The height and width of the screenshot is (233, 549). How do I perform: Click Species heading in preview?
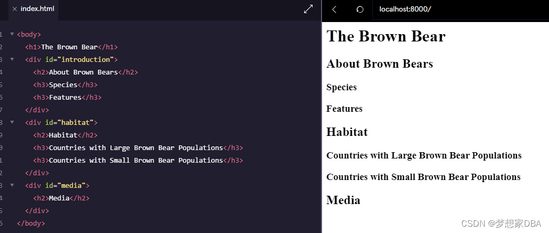click(x=341, y=87)
